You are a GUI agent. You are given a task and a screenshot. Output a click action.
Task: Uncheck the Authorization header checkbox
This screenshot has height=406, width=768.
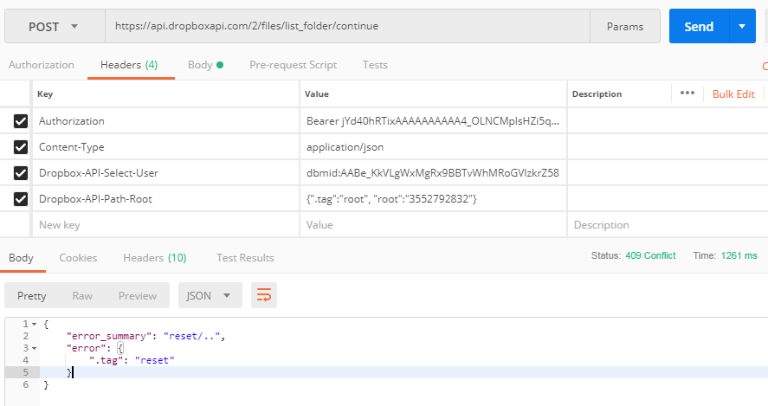21,121
